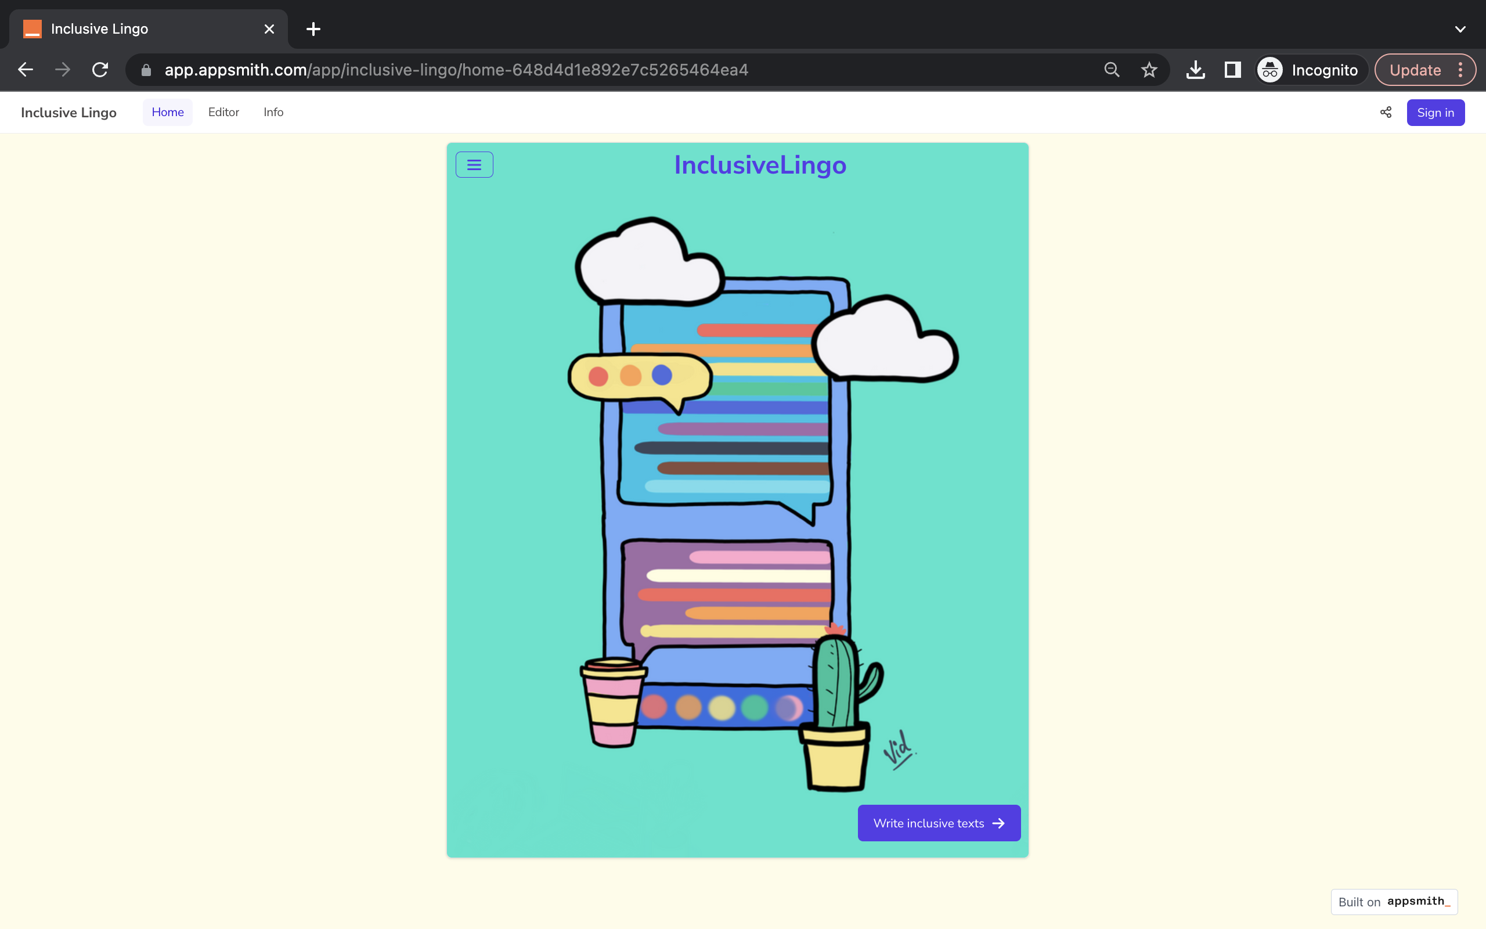
Task: Click Write inclusive texts
Action: click(x=938, y=823)
